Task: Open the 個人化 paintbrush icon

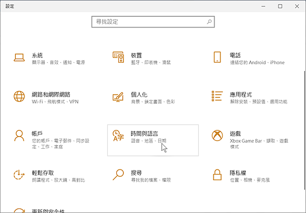Action: point(118,96)
